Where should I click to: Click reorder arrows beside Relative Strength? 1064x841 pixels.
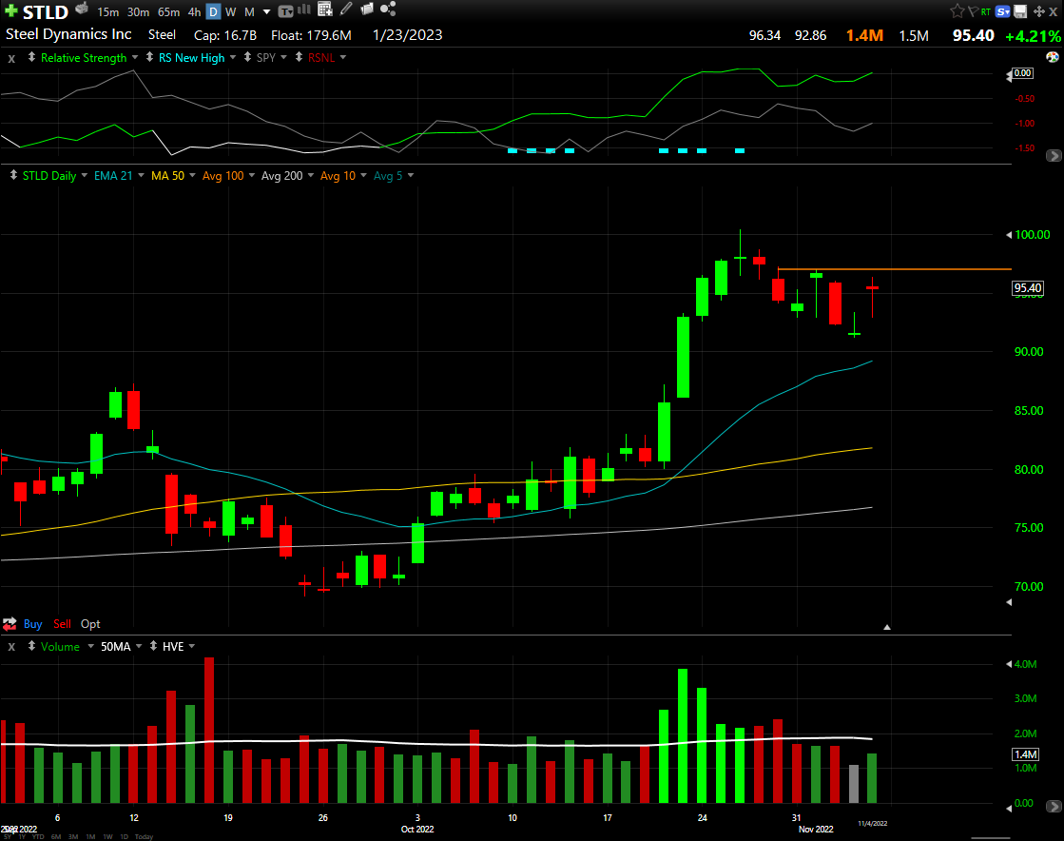coord(31,58)
